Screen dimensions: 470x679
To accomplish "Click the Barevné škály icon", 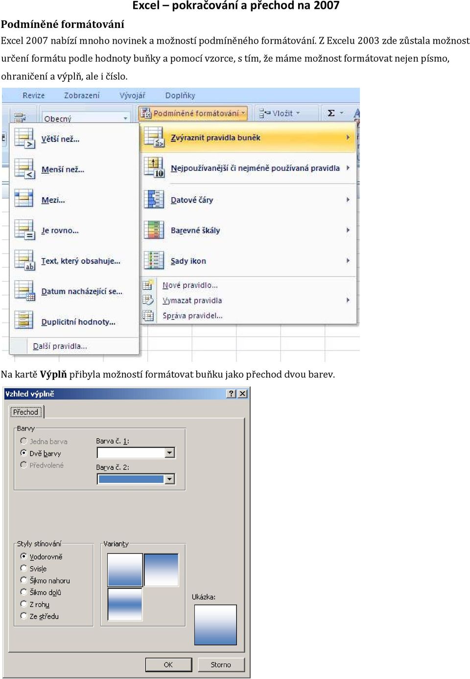I will (x=154, y=230).
